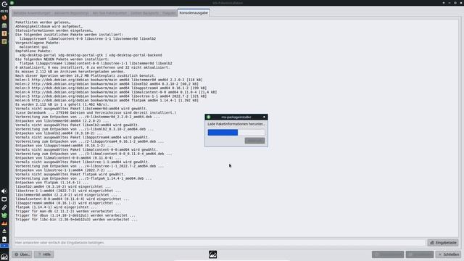
Task: Click the first tab left of Konsolenausgabe row
Action: 32,13
